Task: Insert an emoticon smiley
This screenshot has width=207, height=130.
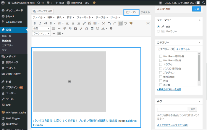Action: (x=98, y=28)
